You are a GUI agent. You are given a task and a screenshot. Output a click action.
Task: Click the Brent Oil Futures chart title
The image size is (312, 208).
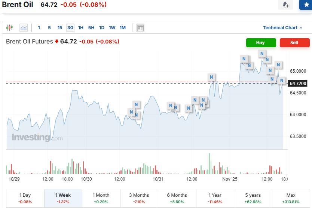[30, 42]
